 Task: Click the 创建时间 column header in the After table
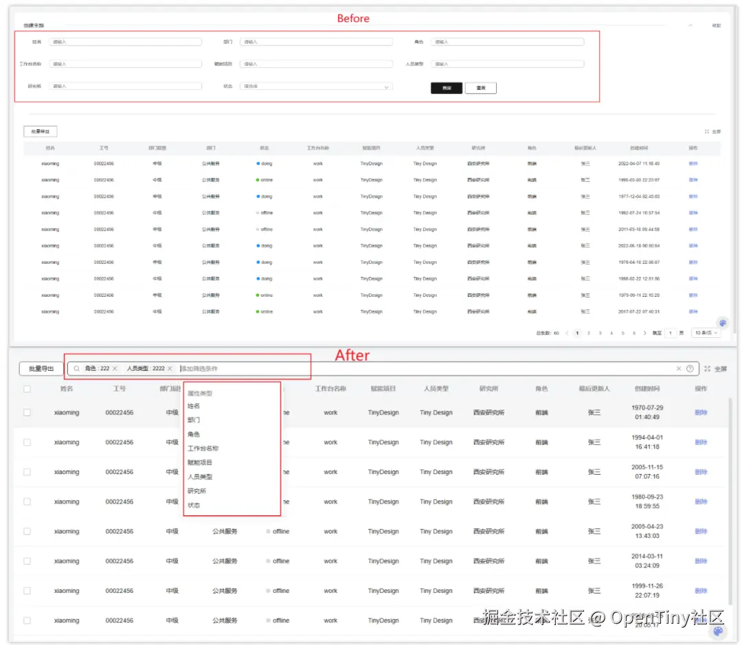[647, 389]
